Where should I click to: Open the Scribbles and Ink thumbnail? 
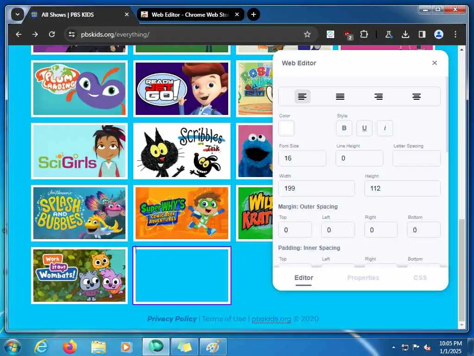click(x=181, y=151)
